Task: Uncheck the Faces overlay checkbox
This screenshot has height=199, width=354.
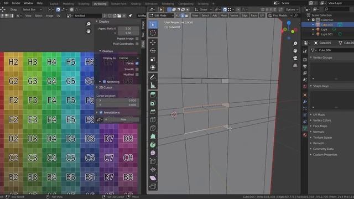Action: pos(137,64)
